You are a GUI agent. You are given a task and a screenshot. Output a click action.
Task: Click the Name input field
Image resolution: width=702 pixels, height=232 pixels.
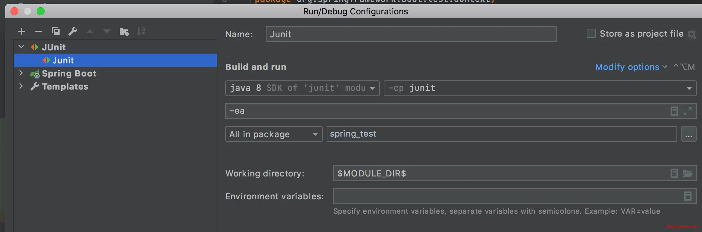(x=411, y=34)
